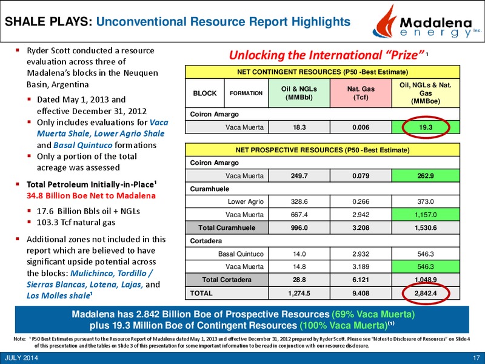Click the 14.0 cell
Viewport: 485px width, 364px height.
pyautogui.click(x=299, y=254)
